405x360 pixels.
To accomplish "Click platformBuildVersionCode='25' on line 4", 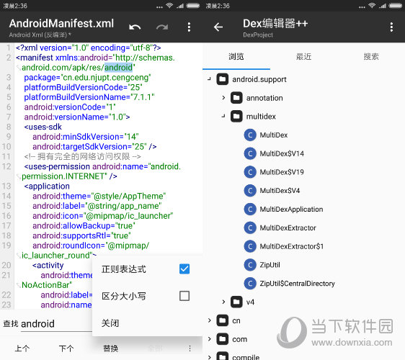I will 83,87.
